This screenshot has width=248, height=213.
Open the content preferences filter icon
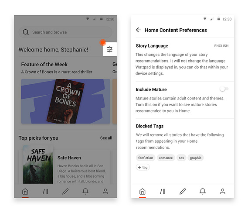coord(109,49)
